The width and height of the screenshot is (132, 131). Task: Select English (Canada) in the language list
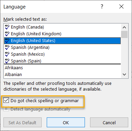62,27
